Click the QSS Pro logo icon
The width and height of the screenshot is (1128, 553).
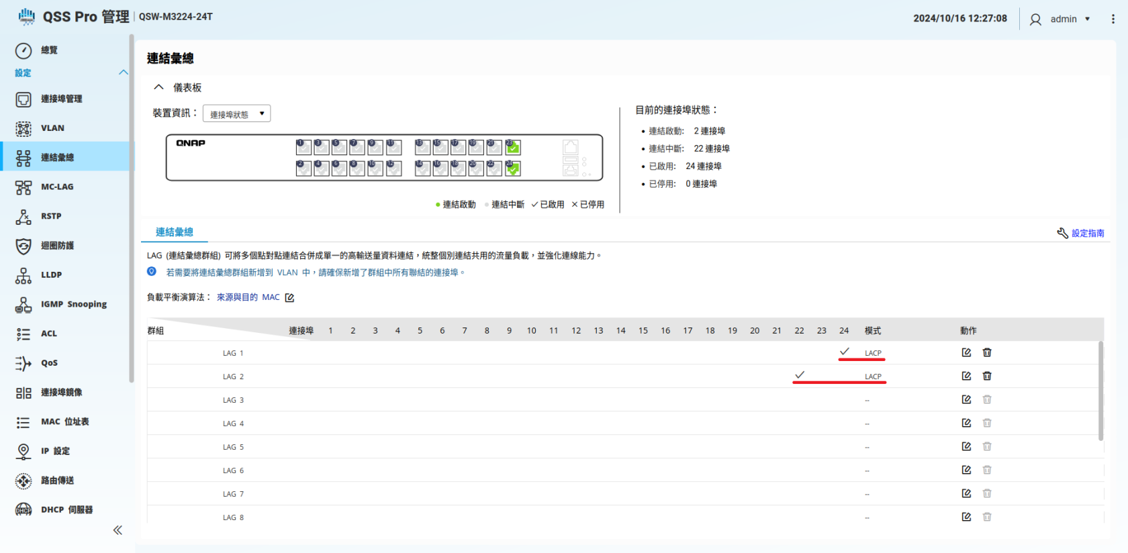[x=27, y=17]
